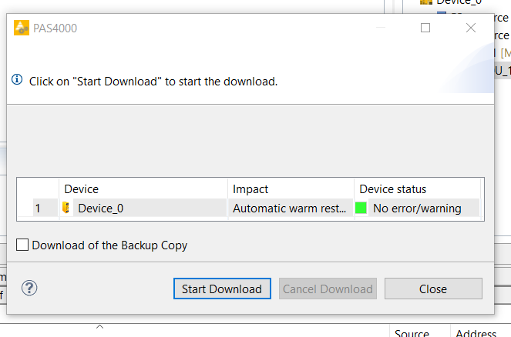Image resolution: width=511 pixels, height=337 pixels.
Task: Select row number 1 cell
Action: (45, 209)
